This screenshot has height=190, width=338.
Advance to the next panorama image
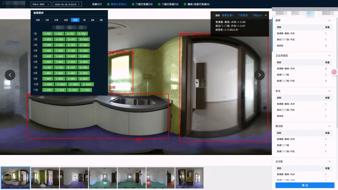click(x=259, y=75)
